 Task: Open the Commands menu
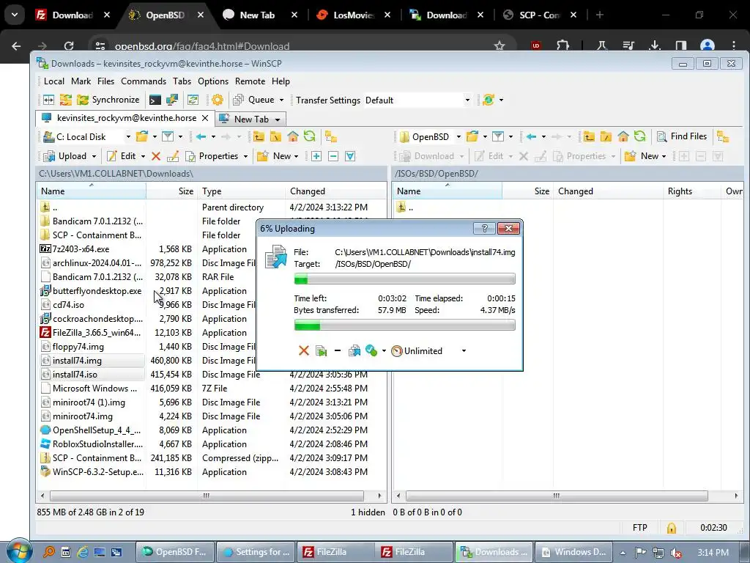coord(144,81)
